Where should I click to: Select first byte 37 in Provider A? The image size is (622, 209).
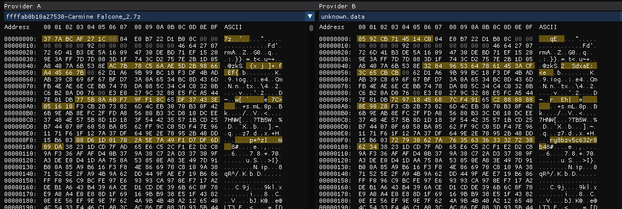47,39
